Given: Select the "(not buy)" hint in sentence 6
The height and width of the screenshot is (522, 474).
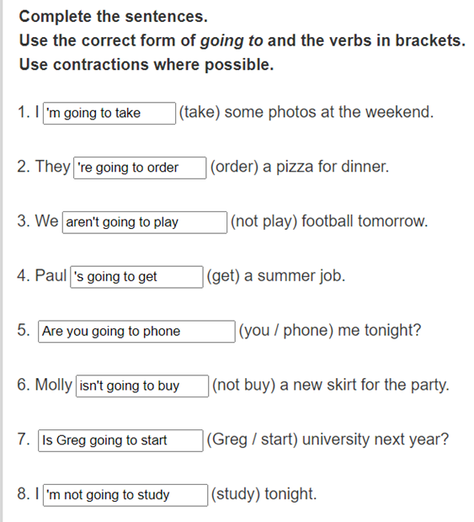Looking at the screenshot, I should click(244, 385).
